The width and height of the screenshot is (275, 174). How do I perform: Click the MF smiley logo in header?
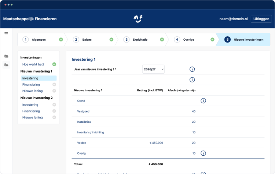click(x=138, y=19)
